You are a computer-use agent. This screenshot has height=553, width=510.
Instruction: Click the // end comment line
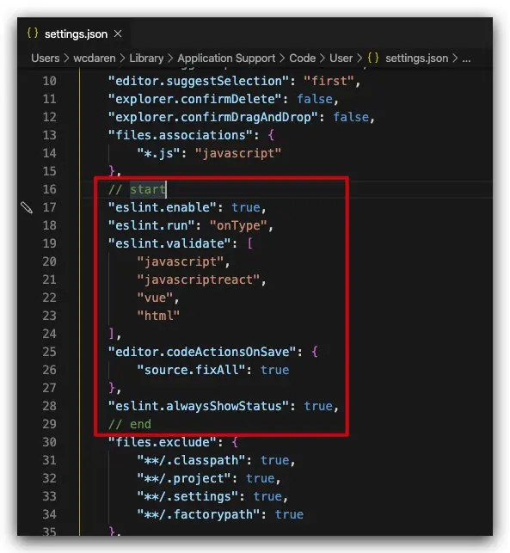130,424
